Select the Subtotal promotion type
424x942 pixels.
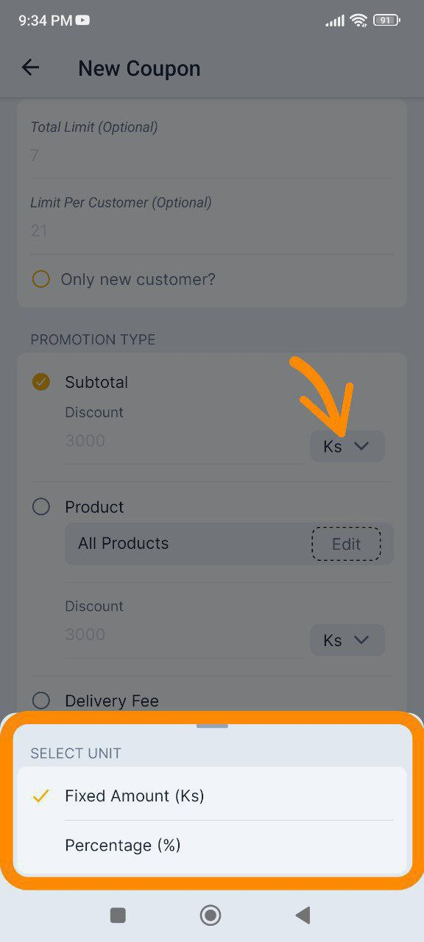41,382
